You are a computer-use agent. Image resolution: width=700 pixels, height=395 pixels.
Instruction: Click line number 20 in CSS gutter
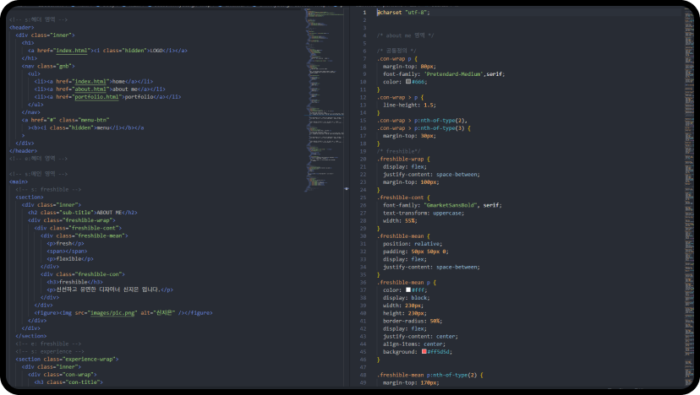363,160
